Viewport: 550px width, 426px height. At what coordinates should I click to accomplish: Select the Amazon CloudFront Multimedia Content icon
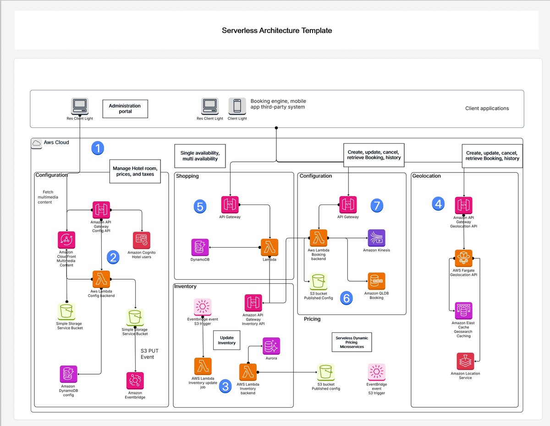point(66,240)
